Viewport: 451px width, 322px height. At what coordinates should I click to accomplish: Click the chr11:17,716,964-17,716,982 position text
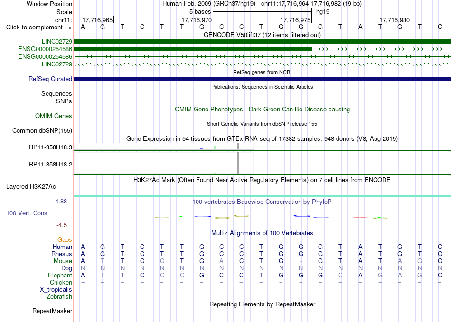[311, 4]
